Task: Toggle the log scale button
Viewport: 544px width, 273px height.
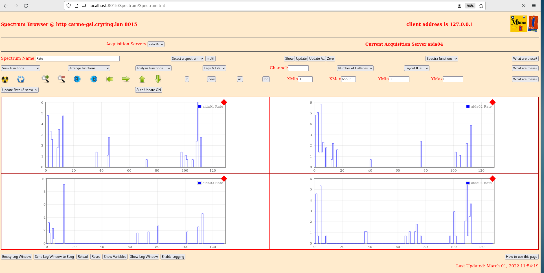Action: [266, 79]
